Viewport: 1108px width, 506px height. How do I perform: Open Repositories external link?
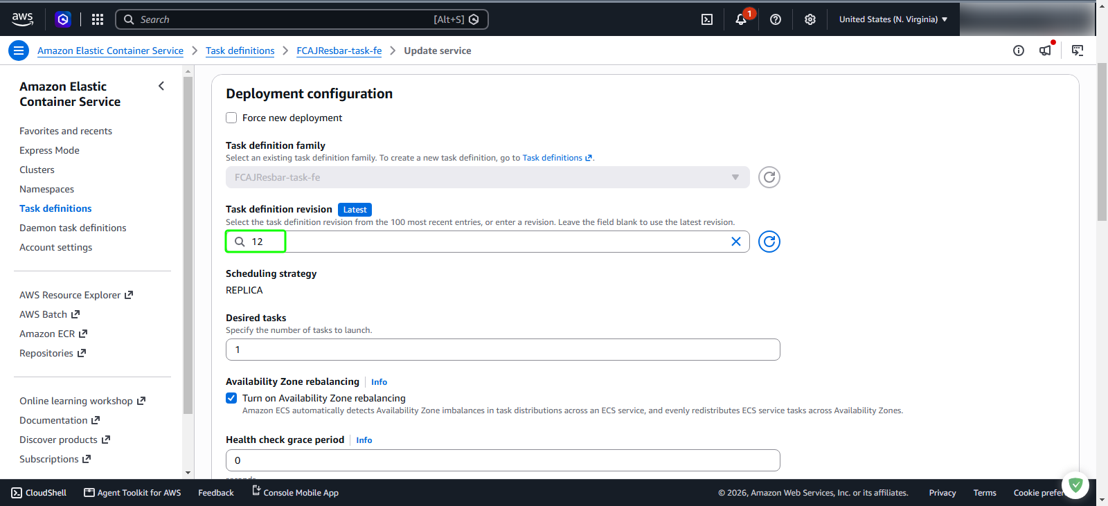(x=53, y=353)
